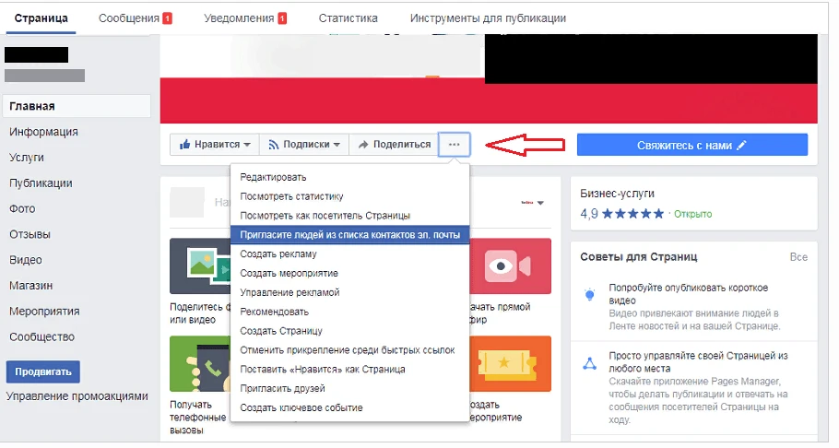The height and width of the screenshot is (448, 839).
Task: Click the orange event ticket tile
Action: [510, 364]
